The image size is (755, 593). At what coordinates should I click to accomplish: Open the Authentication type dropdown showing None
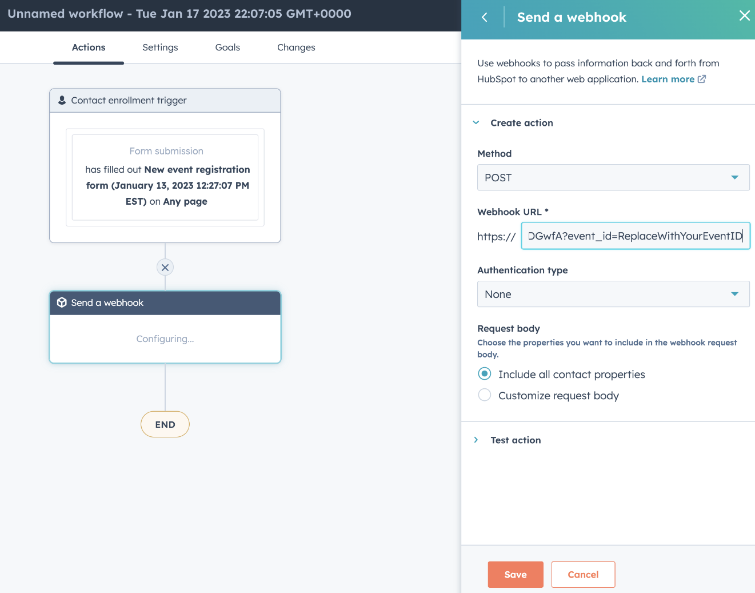(613, 294)
